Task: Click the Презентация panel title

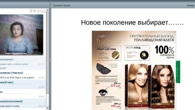Action: (62, 5)
